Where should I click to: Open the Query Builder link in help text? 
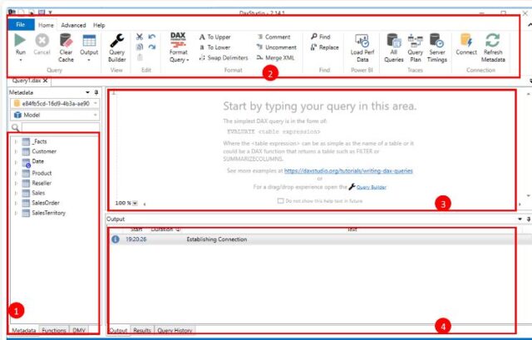click(372, 187)
